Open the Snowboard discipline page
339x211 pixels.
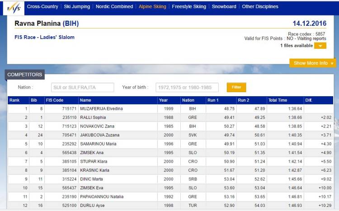pyautogui.click(x=224, y=7)
